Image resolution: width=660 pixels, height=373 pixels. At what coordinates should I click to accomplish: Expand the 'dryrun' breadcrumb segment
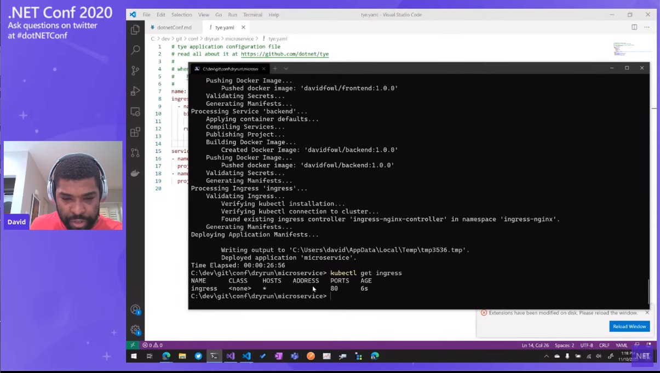(212, 39)
